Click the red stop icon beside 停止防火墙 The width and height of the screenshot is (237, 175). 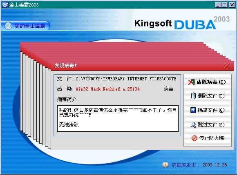coord(195,138)
